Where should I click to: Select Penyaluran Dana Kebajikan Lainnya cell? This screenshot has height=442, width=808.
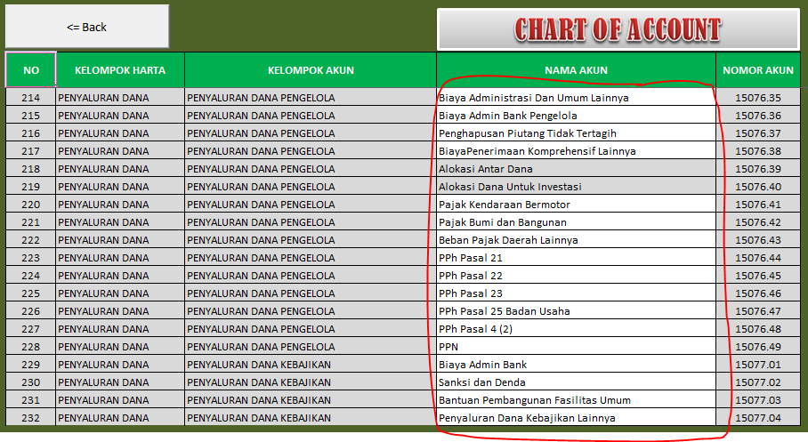(576, 417)
